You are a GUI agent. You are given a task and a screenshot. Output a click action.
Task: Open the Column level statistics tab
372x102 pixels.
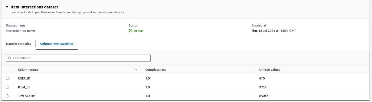click(x=57, y=44)
